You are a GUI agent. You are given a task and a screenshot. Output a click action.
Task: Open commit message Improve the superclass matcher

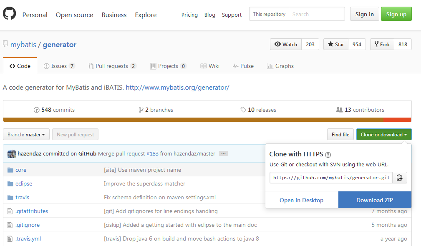[144, 184]
